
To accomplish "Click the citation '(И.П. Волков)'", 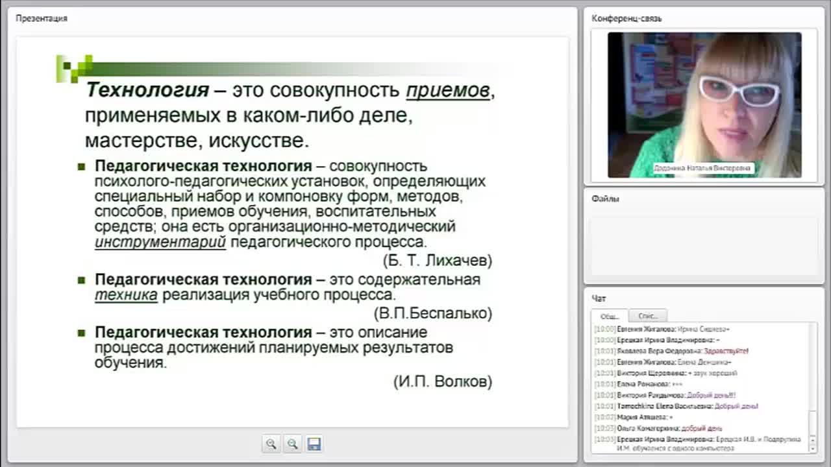I will click(443, 381).
